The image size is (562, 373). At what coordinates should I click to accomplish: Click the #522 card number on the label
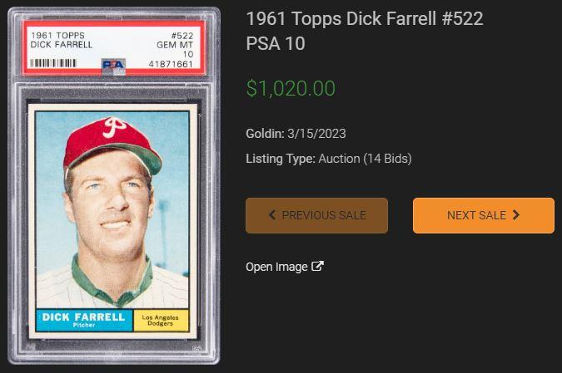point(182,36)
